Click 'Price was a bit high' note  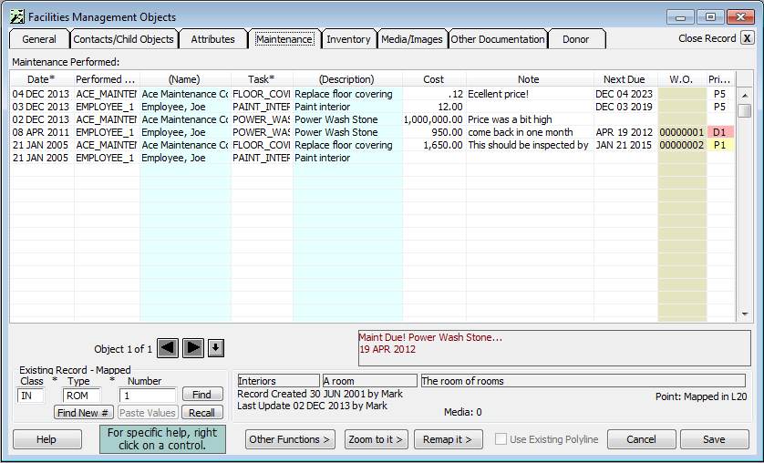(529, 119)
